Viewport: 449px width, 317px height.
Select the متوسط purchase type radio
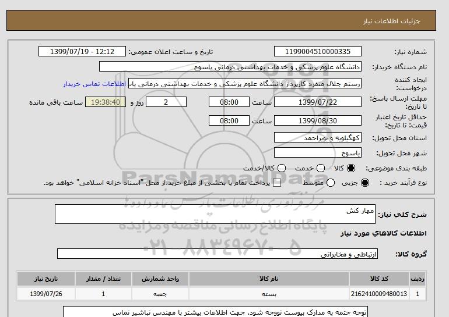coord(331,183)
